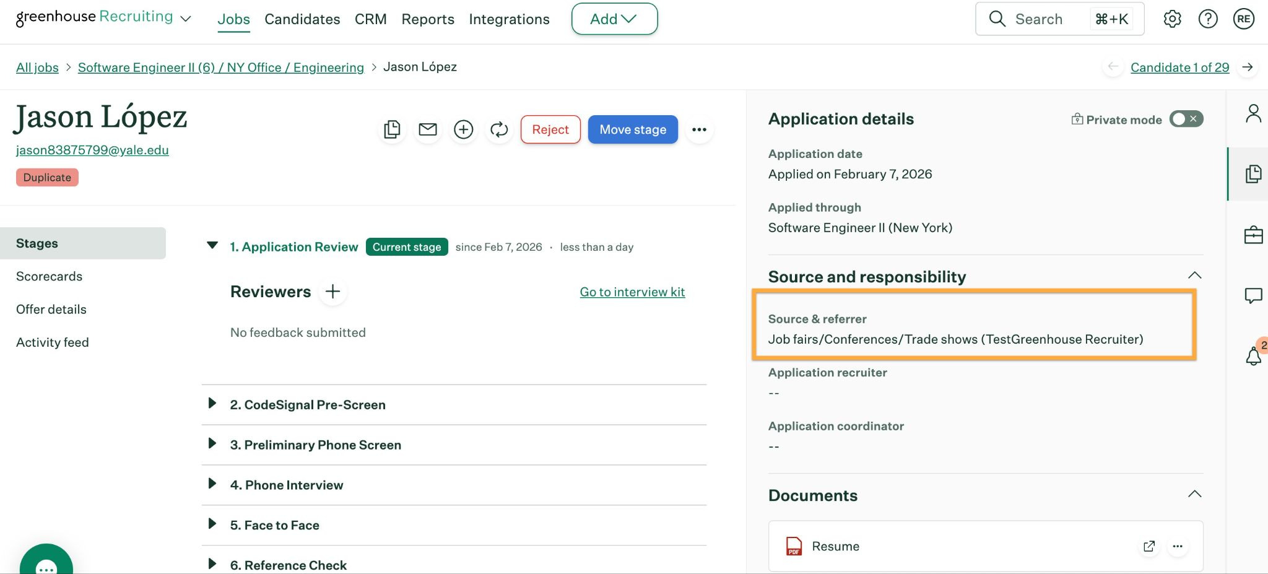Add a reviewer with the plus icon
Image resolution: width=1268 pixels, height=574 pixels.
[333, 292]
